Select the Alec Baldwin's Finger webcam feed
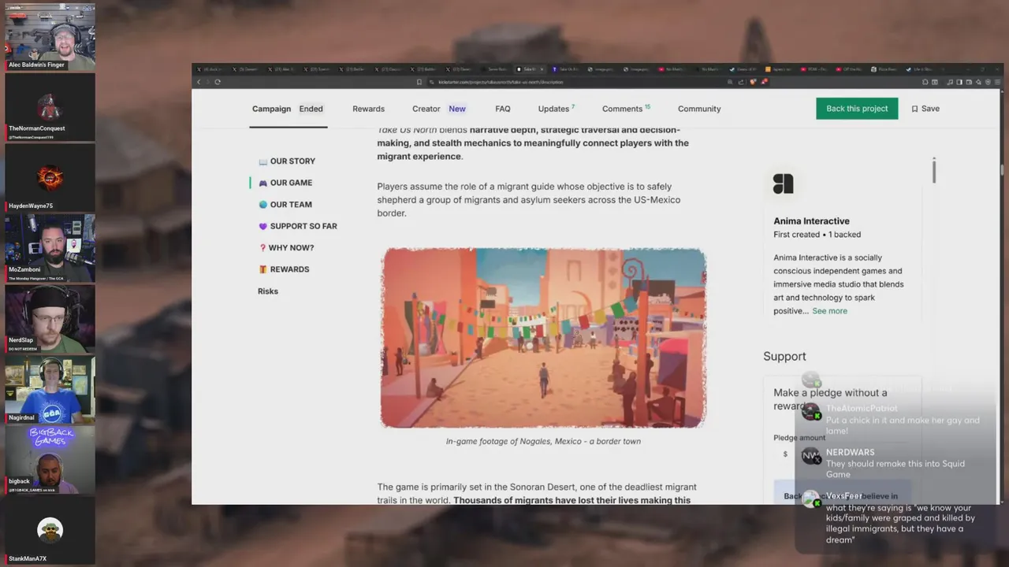Viewport: 1009px width, 567px height. coord(50,36)
